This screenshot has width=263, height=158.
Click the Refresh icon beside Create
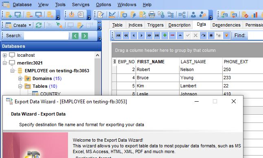pos(39,25)
